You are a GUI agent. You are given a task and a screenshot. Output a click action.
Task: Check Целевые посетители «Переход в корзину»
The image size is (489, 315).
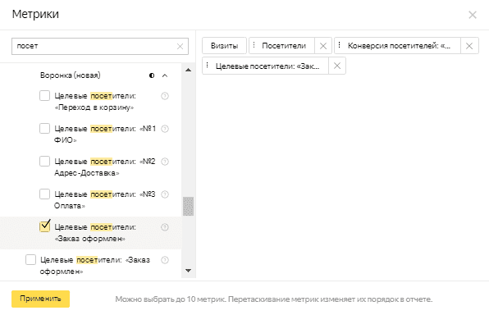[44, 95]
